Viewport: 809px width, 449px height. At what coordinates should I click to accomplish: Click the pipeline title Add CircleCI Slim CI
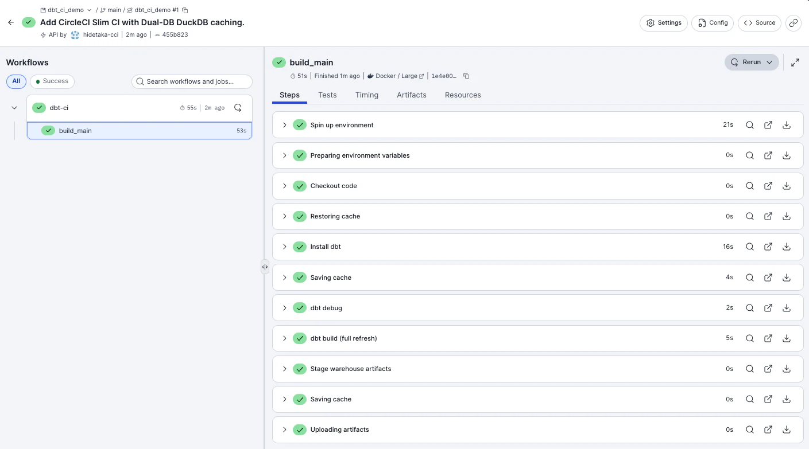pos(142,22)
